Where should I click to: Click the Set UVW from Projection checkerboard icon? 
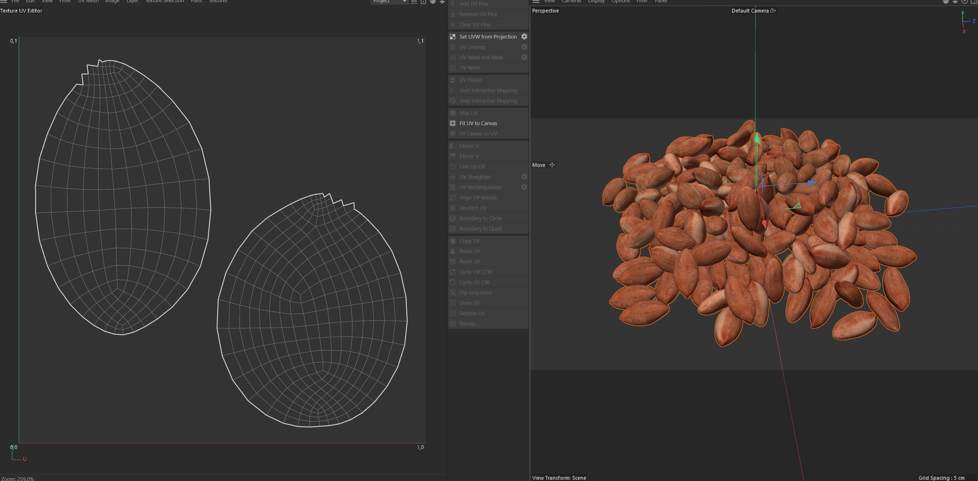pyautogui.click(x=452, y=37)
